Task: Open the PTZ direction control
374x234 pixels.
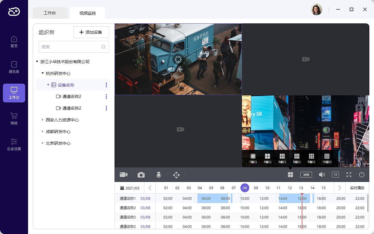Action: 176,175
